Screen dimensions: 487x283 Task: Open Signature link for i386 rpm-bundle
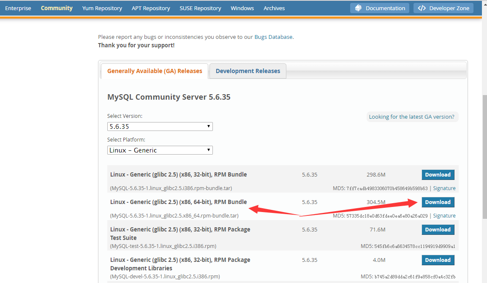point(444,188)
